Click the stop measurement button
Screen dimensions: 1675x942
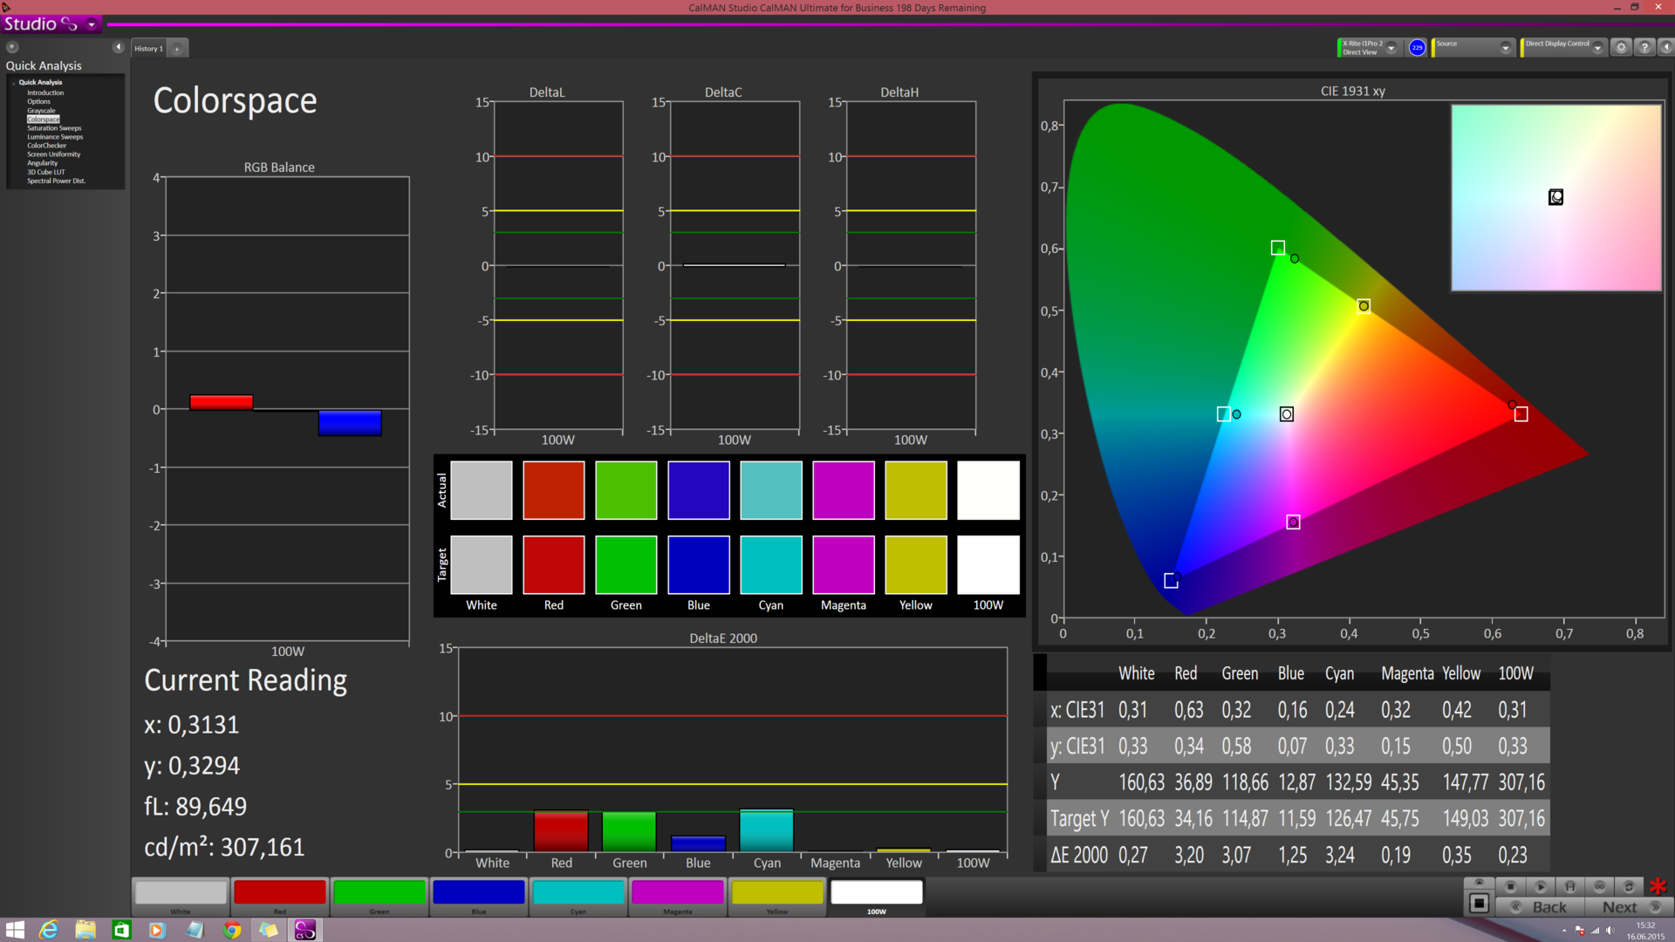[1511, 886]
